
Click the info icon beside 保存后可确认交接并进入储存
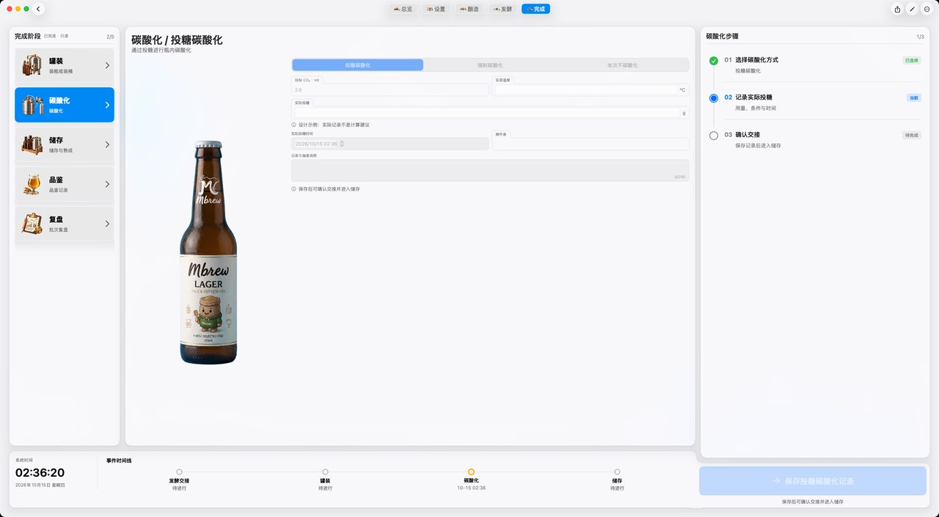[294, 189]
